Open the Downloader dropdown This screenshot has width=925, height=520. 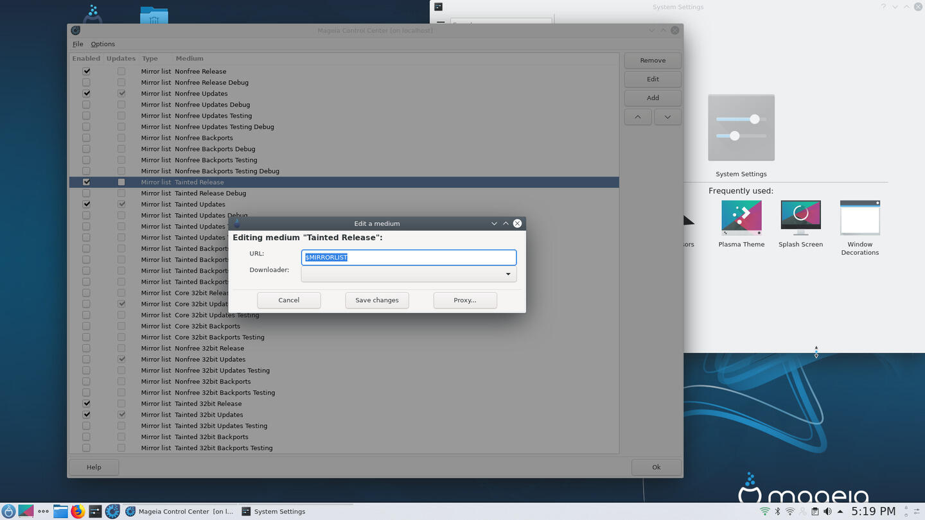(x=409, y=274)
